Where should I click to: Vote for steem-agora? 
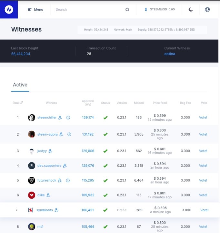[203, 134]
